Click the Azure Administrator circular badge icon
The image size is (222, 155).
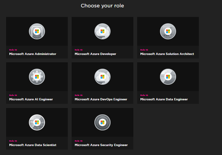pyautogui.click(x=37, y=31)
